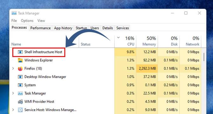
Task: Switch to the Performance tab
Action: pos(40,28)
